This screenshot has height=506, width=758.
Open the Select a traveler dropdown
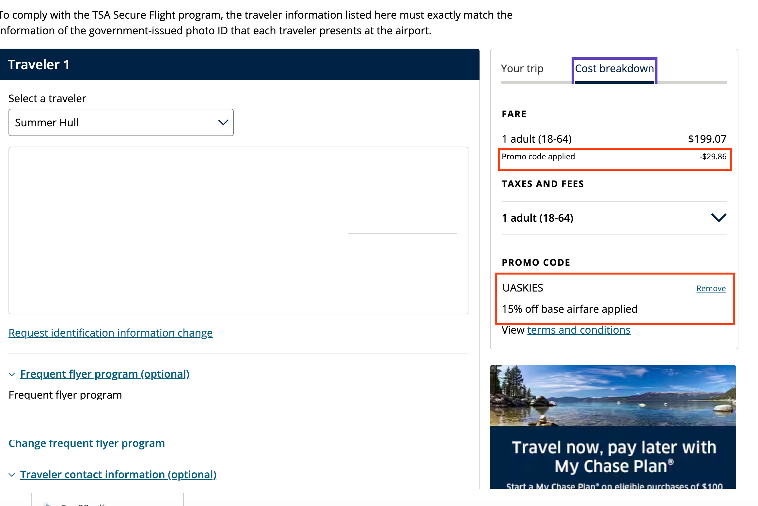pos(121,122)
